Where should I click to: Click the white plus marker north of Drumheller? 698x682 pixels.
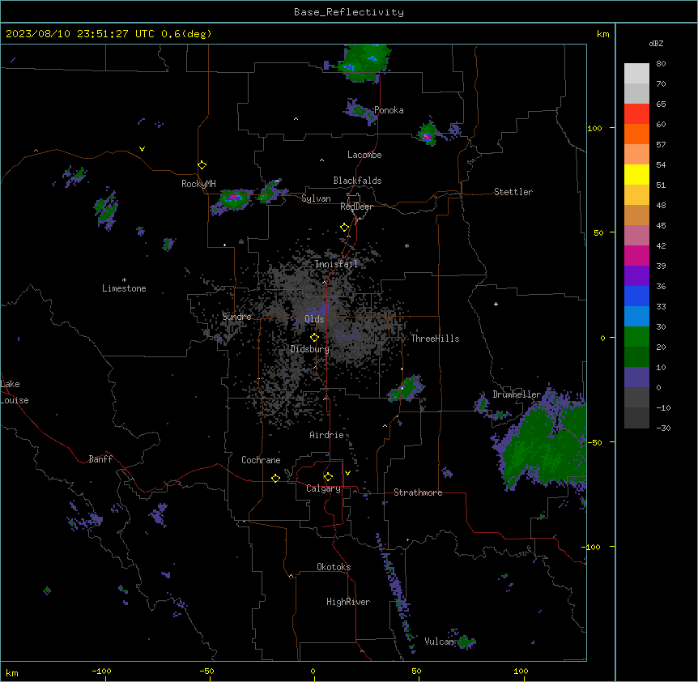click(x=496, y=304)
